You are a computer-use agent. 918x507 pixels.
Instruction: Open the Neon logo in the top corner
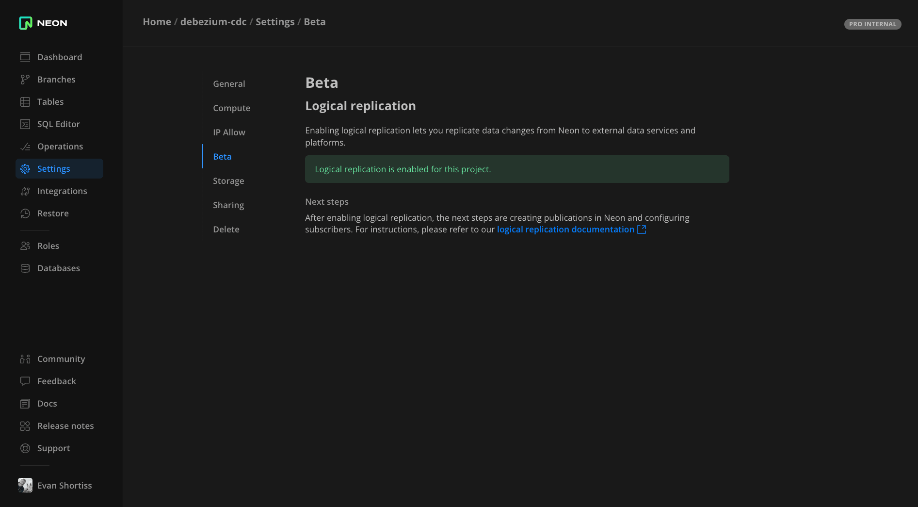tap(43, 23)
